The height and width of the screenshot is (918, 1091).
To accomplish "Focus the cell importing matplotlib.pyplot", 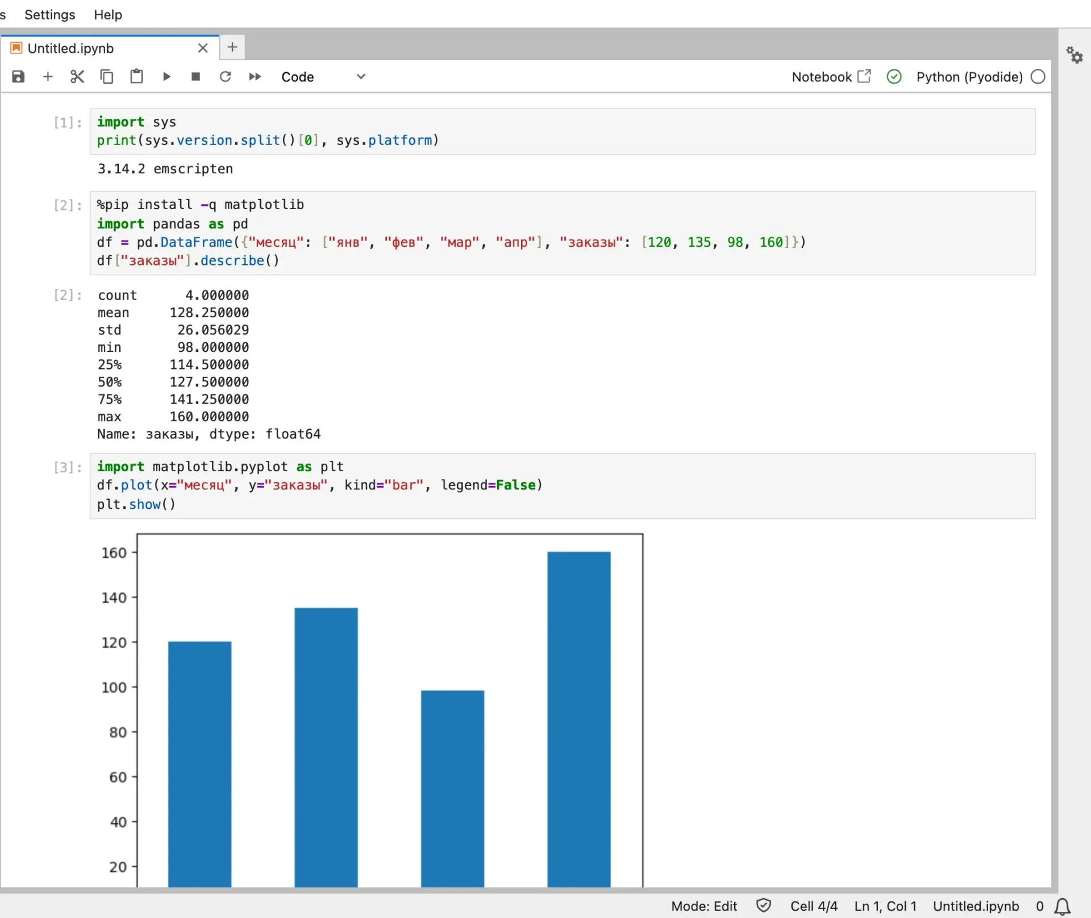I will pyautogui.click(x=563, y=486).
